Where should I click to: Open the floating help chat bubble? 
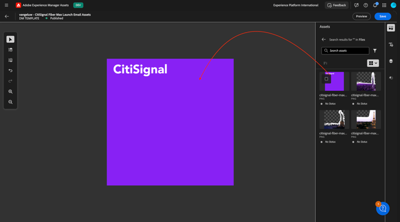tap(382, 209)
